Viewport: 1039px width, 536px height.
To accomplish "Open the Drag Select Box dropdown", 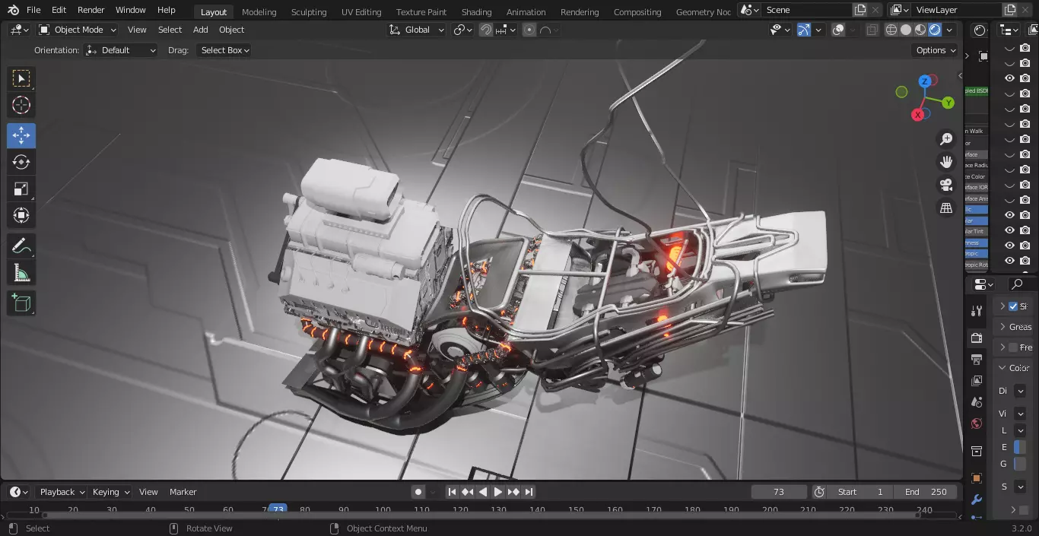I will coord(224,50).
